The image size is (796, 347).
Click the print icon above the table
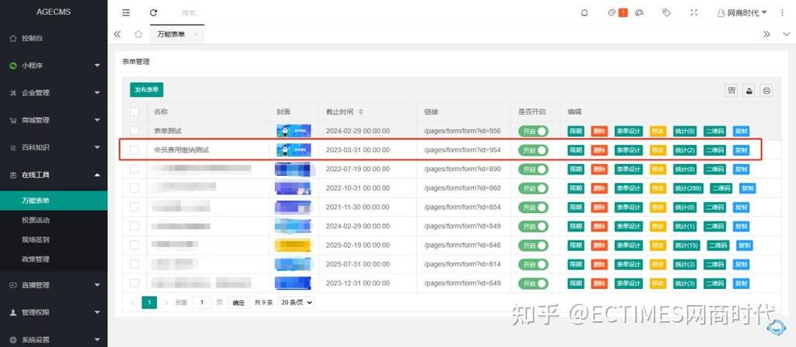coord(766,91)
